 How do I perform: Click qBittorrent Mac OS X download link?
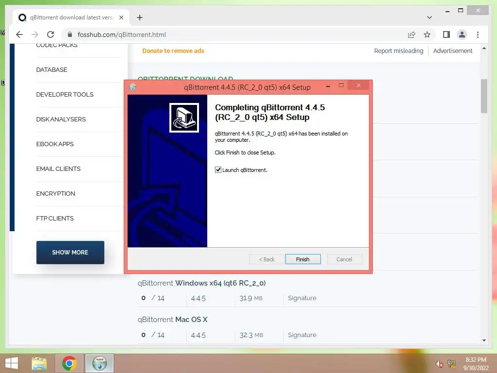pyautogui.click(x=172, y=320)
